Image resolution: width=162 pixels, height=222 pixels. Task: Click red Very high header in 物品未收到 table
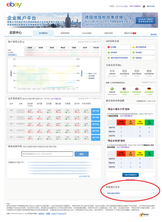(121, 154)
